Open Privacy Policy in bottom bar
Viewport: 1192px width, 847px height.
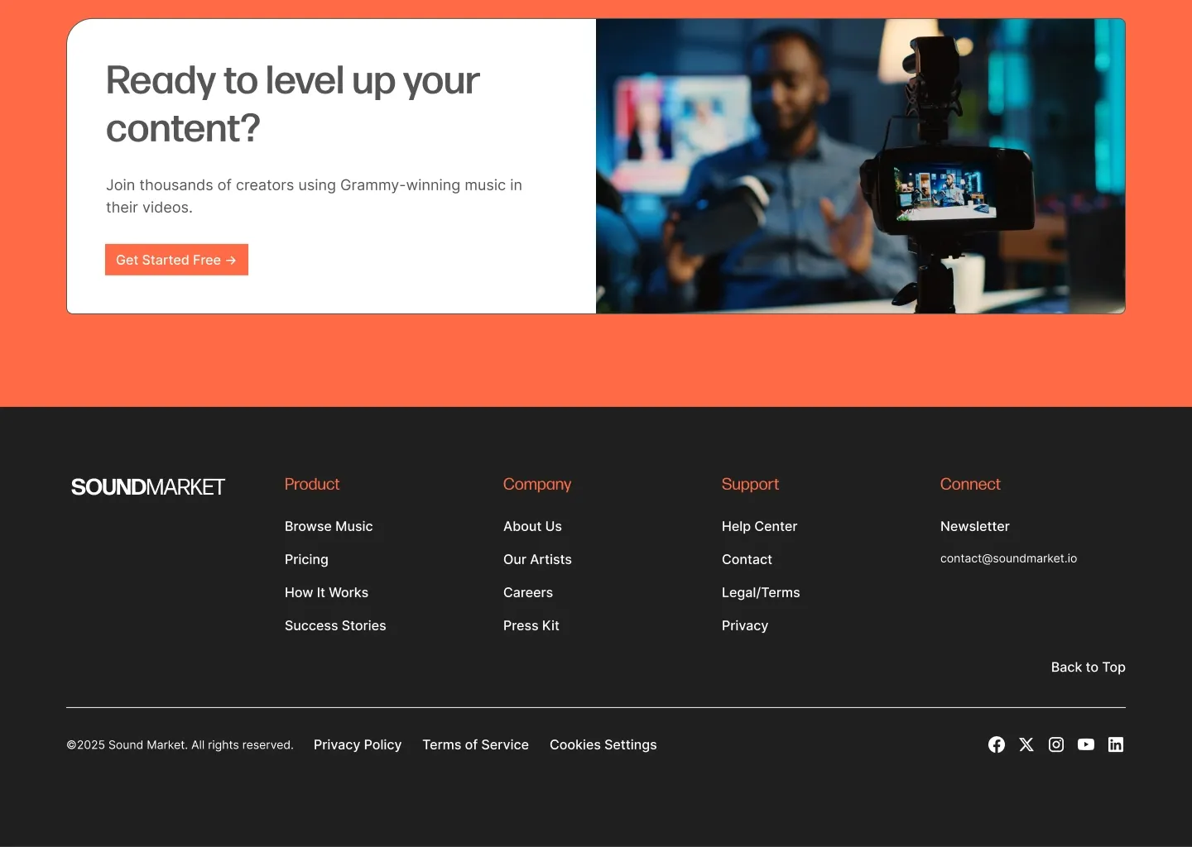358,744
